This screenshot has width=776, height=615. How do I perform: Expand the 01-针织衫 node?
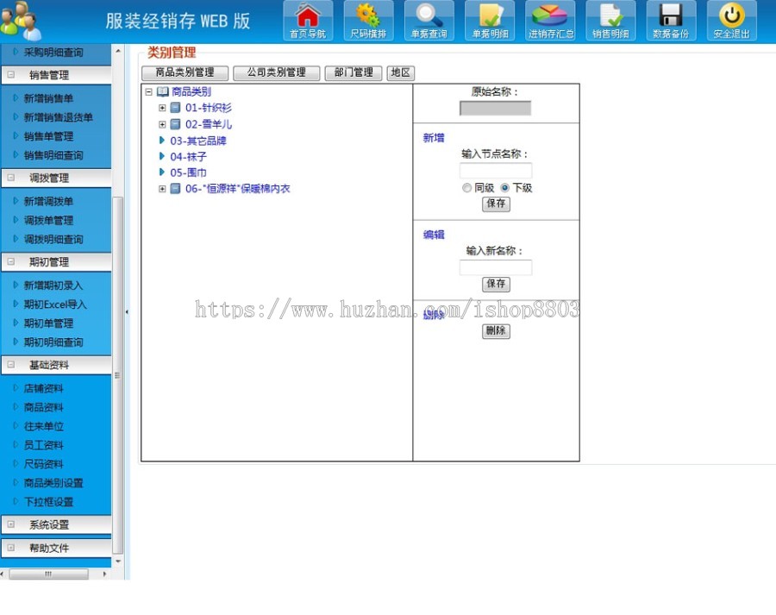(162, 108)
